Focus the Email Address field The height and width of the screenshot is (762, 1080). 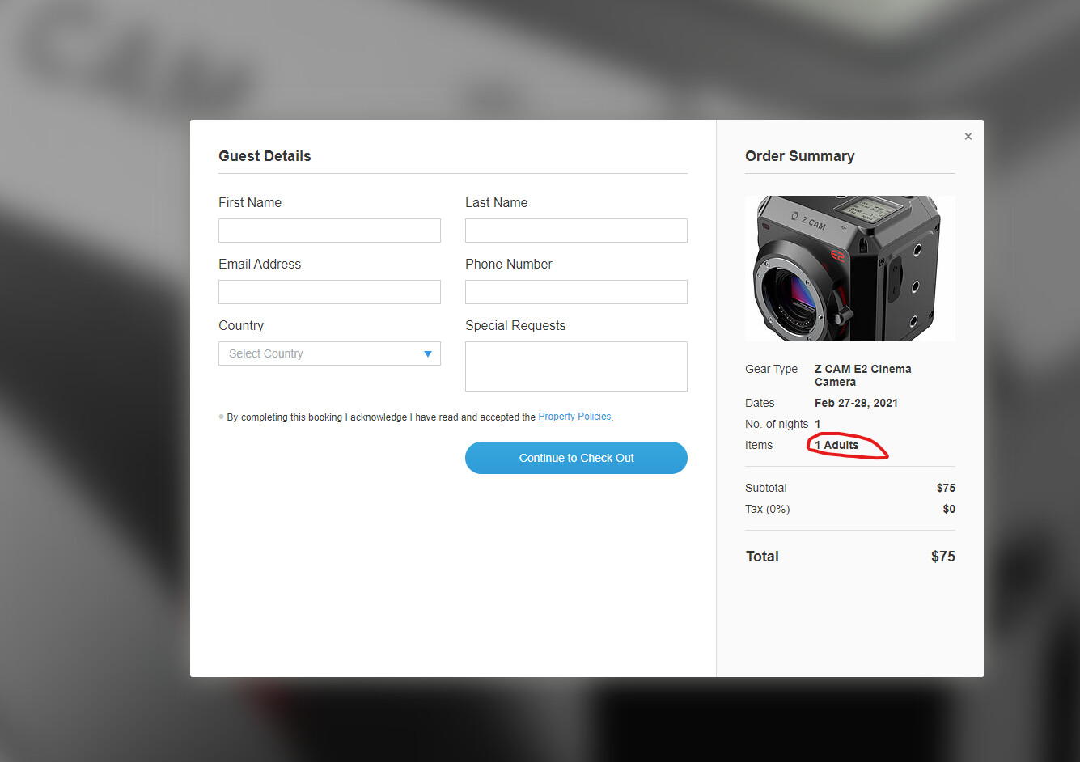click(x=329, y=292)
